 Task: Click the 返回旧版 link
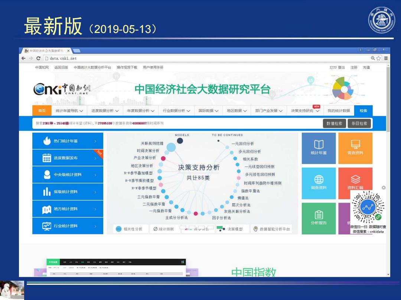click(x=61, y=67)
